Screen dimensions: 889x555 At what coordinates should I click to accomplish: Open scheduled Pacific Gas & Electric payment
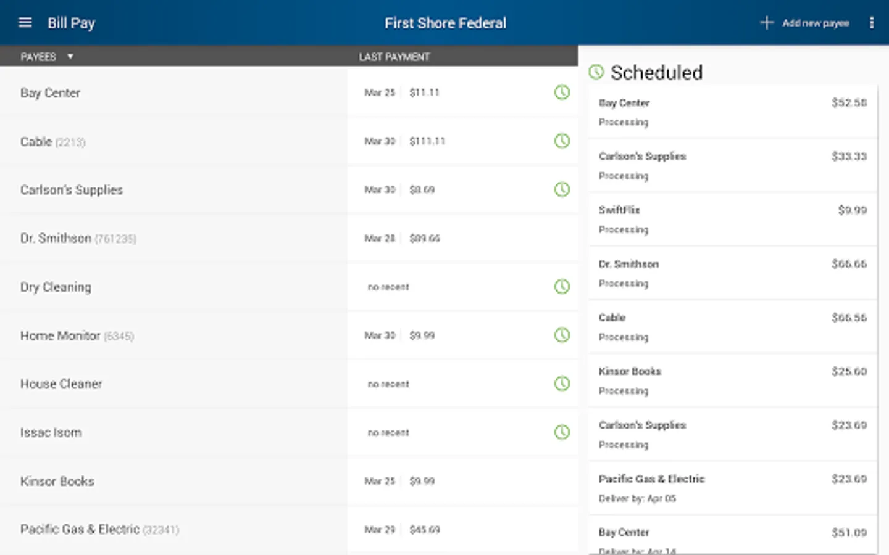[732, 488]
